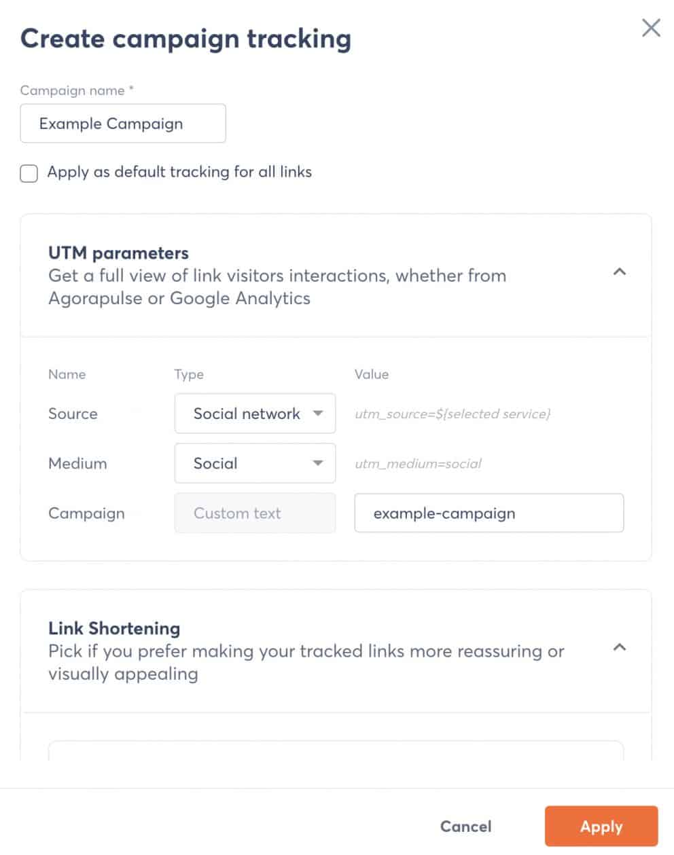Cancel creating the campaign tracking
The height and width of the screenshot is (855, 674).
click(465, 826)
